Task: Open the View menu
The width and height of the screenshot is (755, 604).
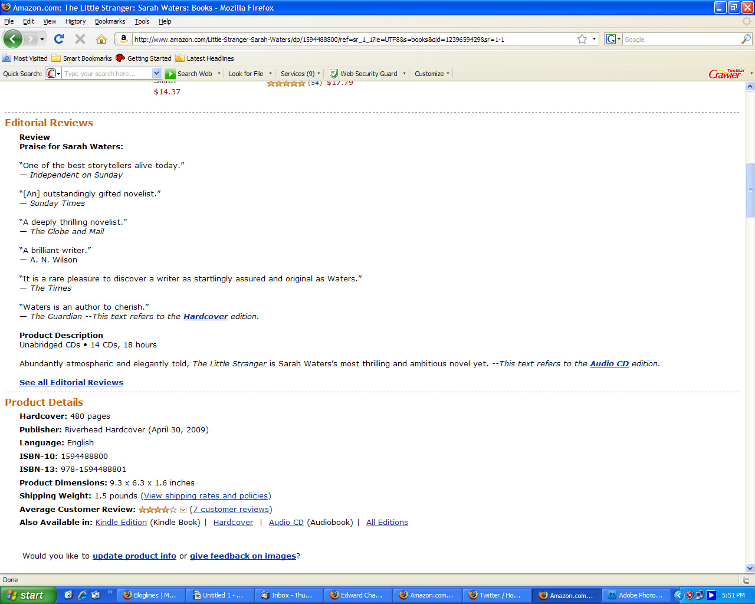Action: (50, 21)
